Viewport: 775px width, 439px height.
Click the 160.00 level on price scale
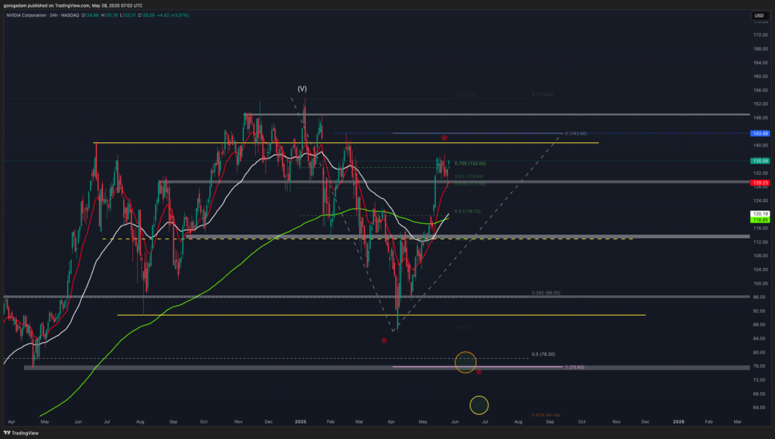760,76
